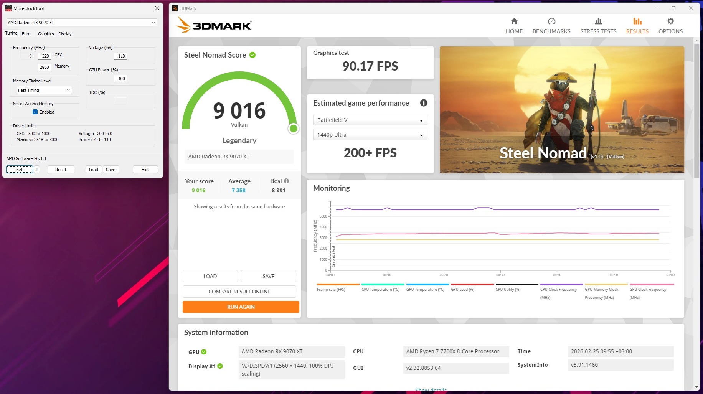Click the MoreClockTool title bar icon
Image resolution: width=703 pixels, height=394 pixels.
(x=8, y=8)
